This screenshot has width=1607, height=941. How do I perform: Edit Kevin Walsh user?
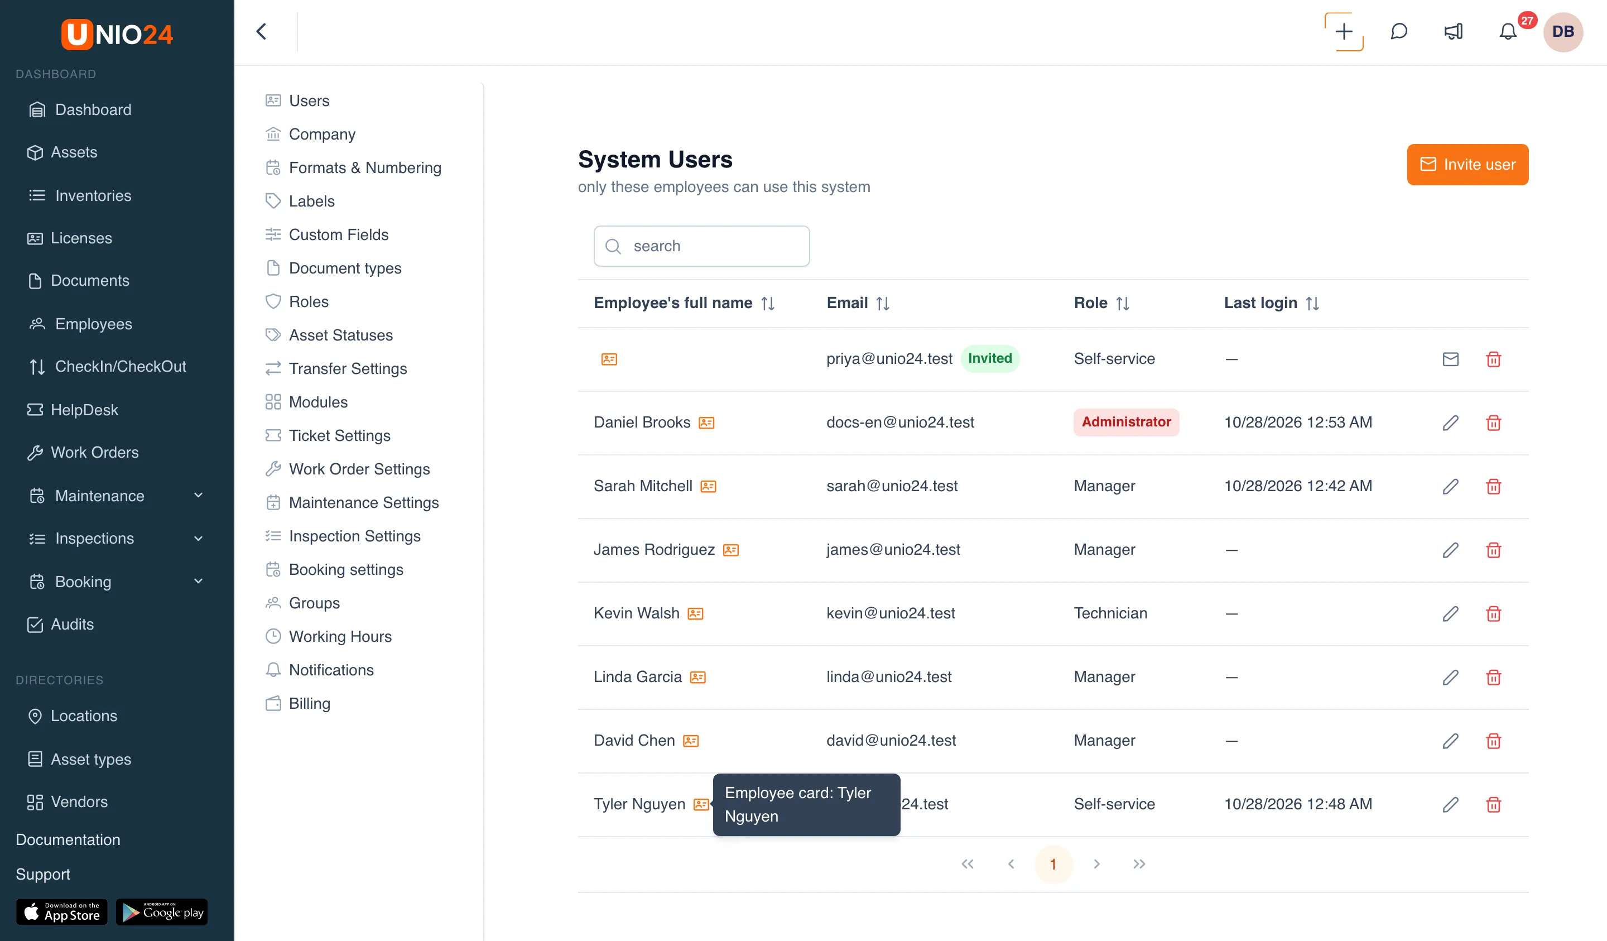point(1450,613)
